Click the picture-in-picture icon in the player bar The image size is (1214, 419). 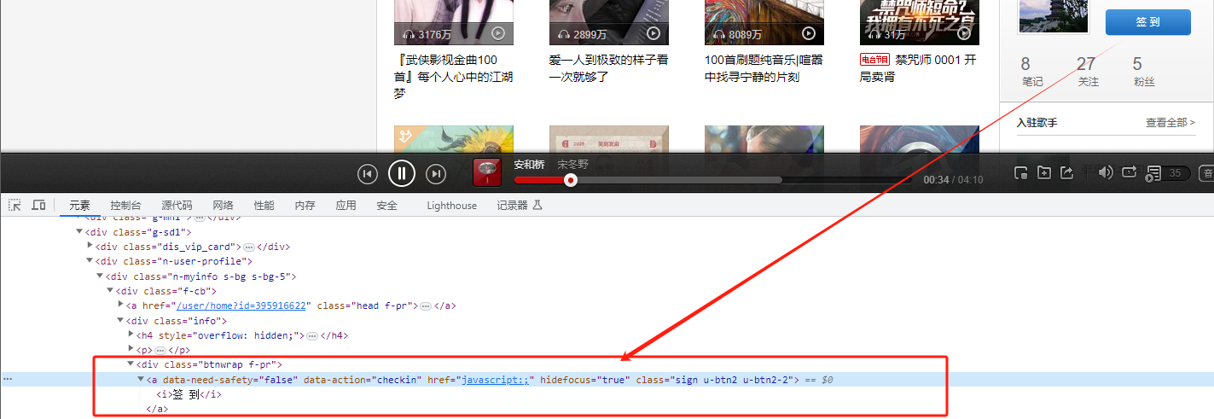[x=1020, y=172]
